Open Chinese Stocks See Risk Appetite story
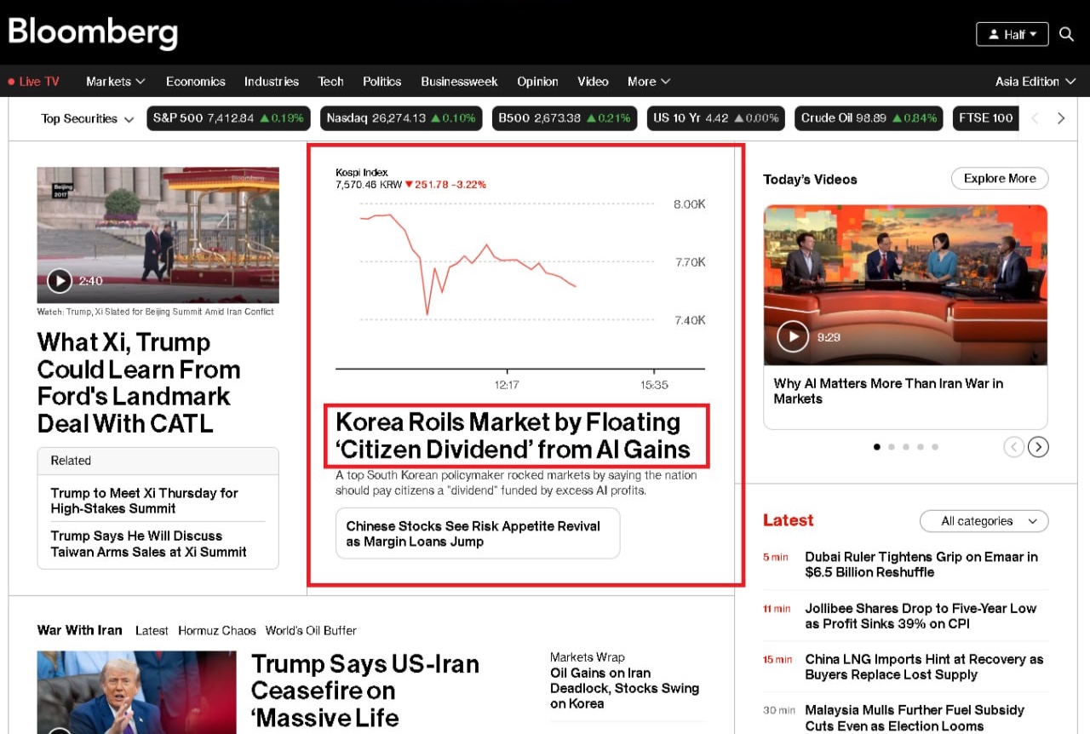This screenshot has width=1090, height=734. coord(478,534)
